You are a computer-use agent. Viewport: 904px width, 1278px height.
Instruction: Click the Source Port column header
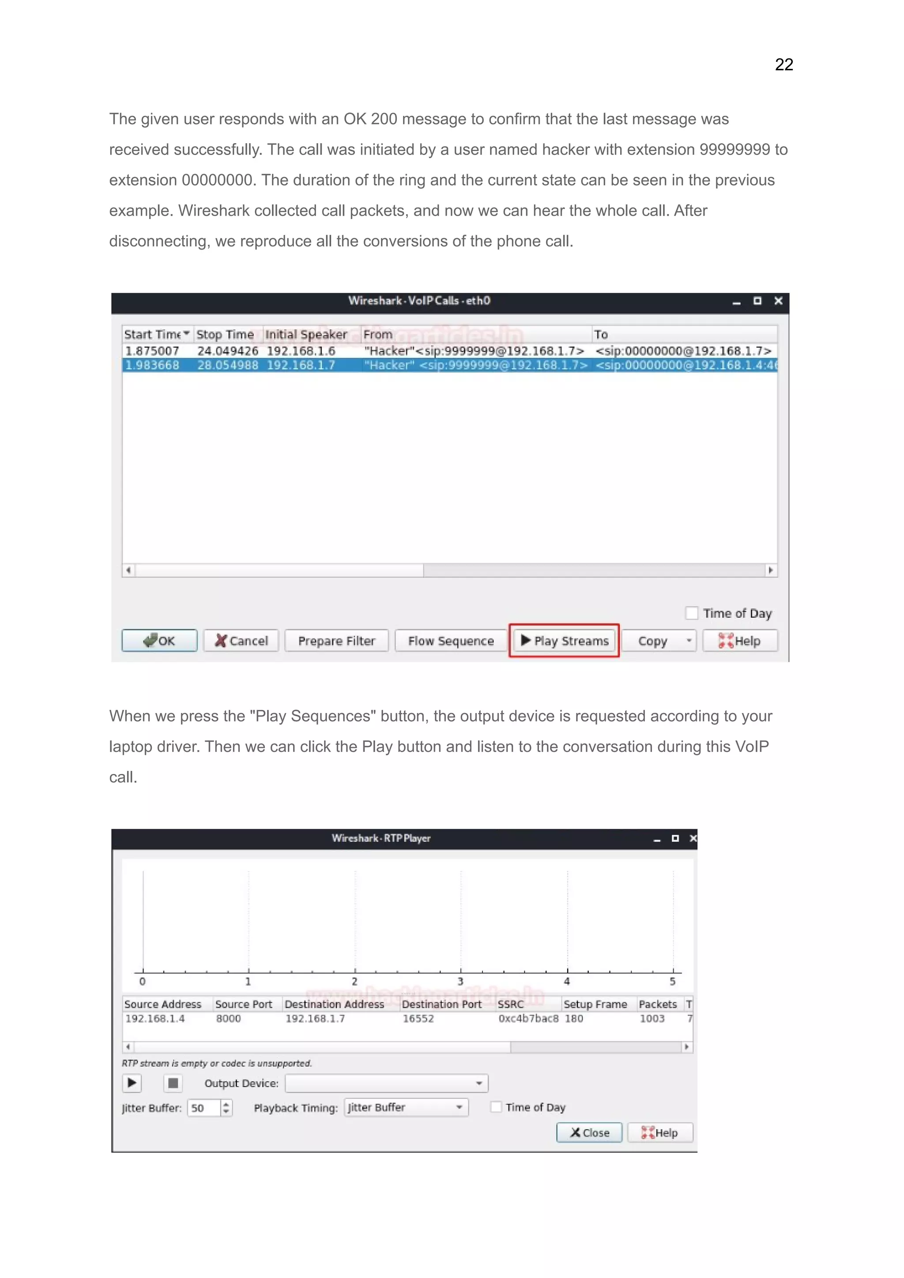247,1004
